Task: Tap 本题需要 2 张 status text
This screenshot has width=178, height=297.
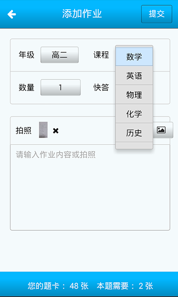Action: pyautogui.click(x=125, y=286)
